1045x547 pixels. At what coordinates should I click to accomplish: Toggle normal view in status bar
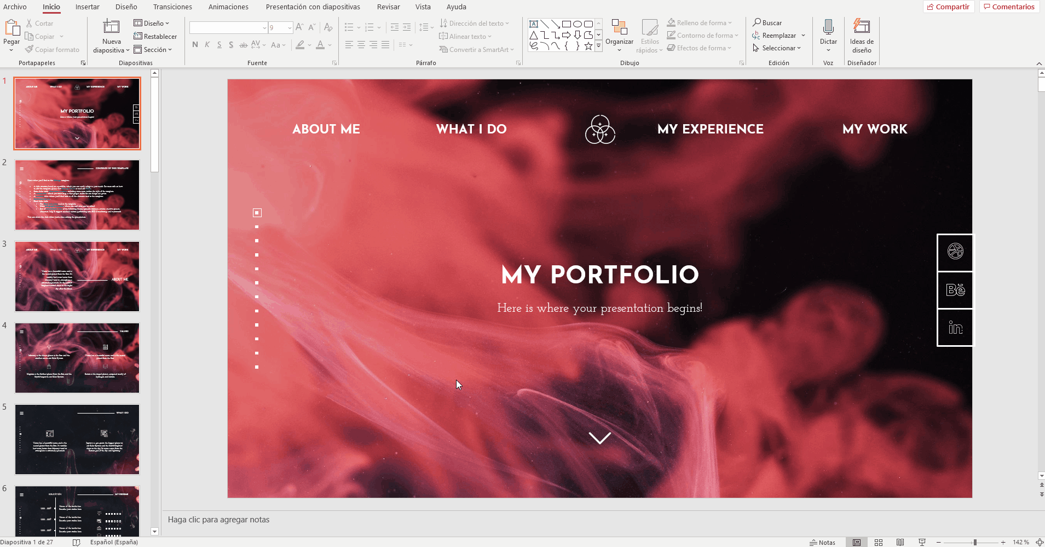pos(857,542)
